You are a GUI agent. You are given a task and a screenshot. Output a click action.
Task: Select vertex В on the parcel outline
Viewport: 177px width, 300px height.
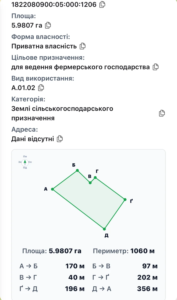tap(90, 183)
